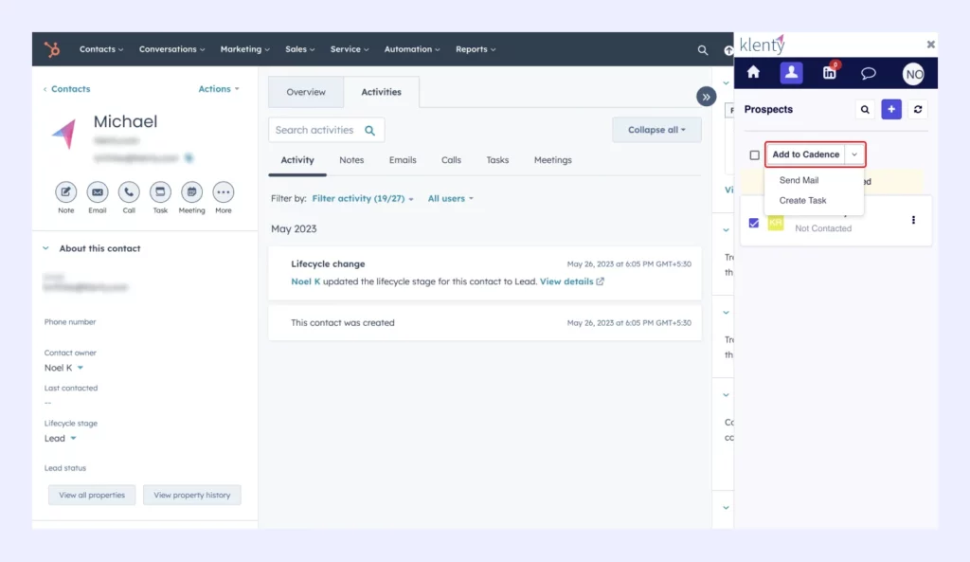Search prospects using the magnifier icon
This screenshot has height=562, width=970.
[864, 109]
